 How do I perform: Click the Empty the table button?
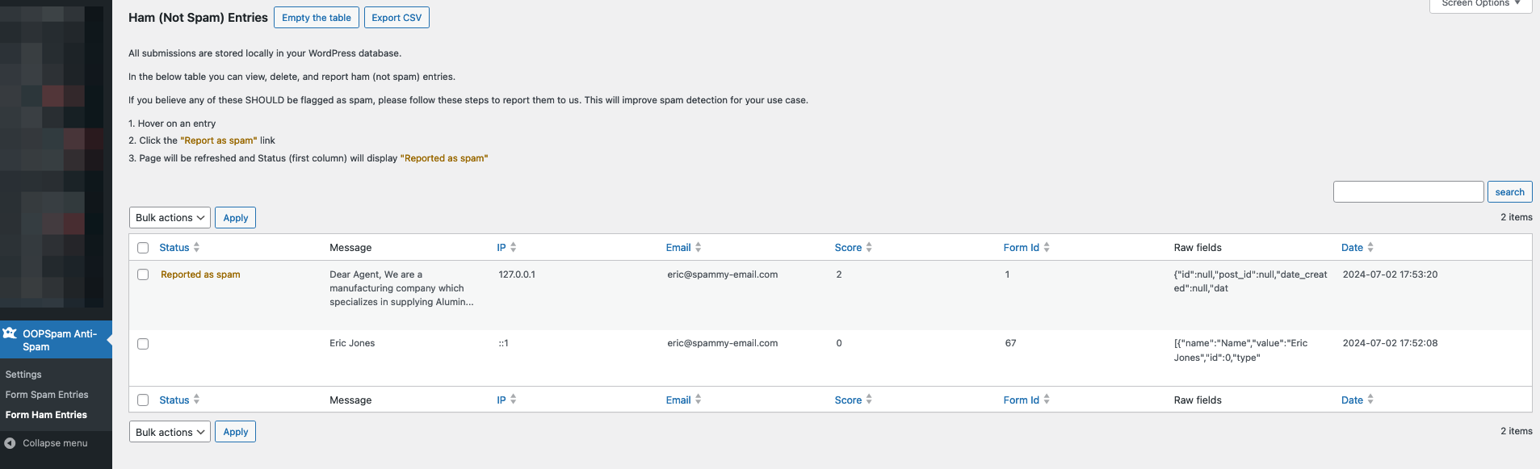tap(316, 18)
